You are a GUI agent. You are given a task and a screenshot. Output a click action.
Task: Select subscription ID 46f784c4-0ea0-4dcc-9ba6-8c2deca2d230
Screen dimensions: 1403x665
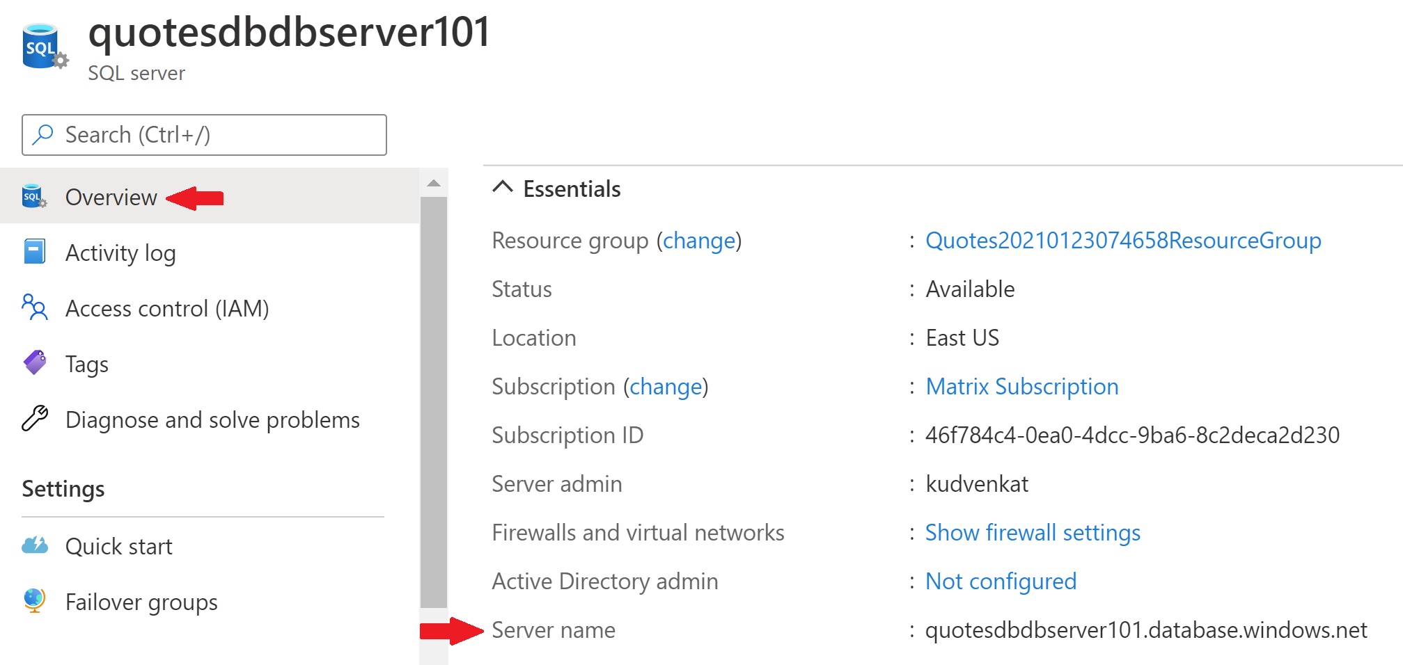tap(1132, 435)
